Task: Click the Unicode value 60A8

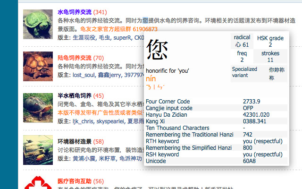Action: [249, 161]
